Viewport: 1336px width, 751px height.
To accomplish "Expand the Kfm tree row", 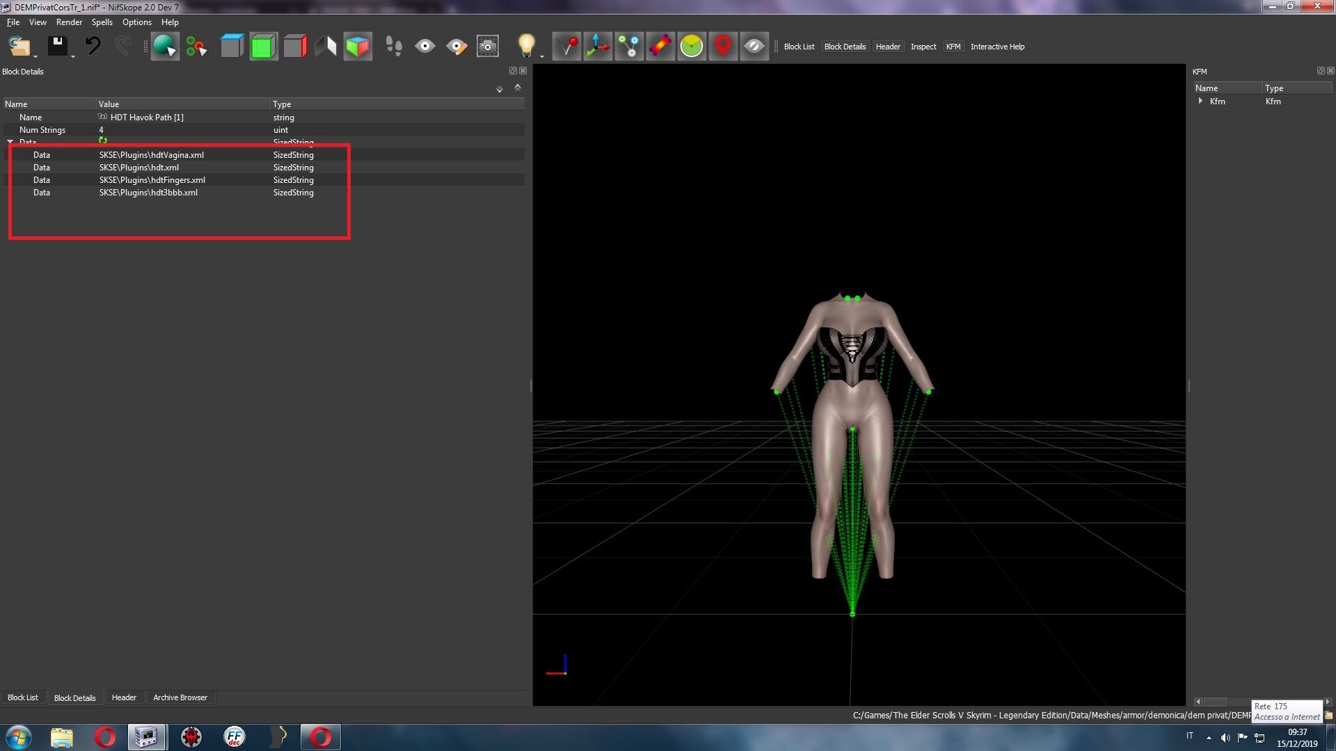I will click(1200, 102).
